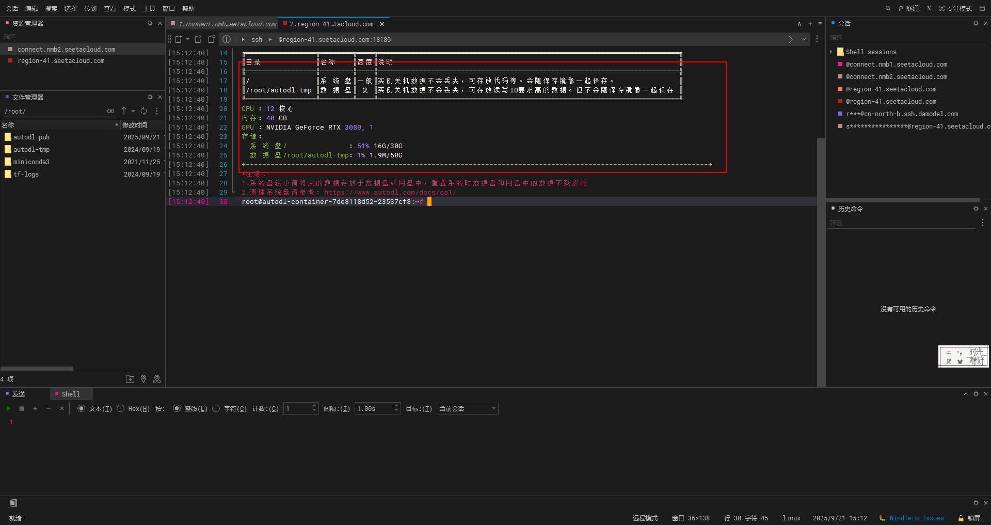Click the locate user folder icon
The image size is (991, 525).
[x=157, y=379]
